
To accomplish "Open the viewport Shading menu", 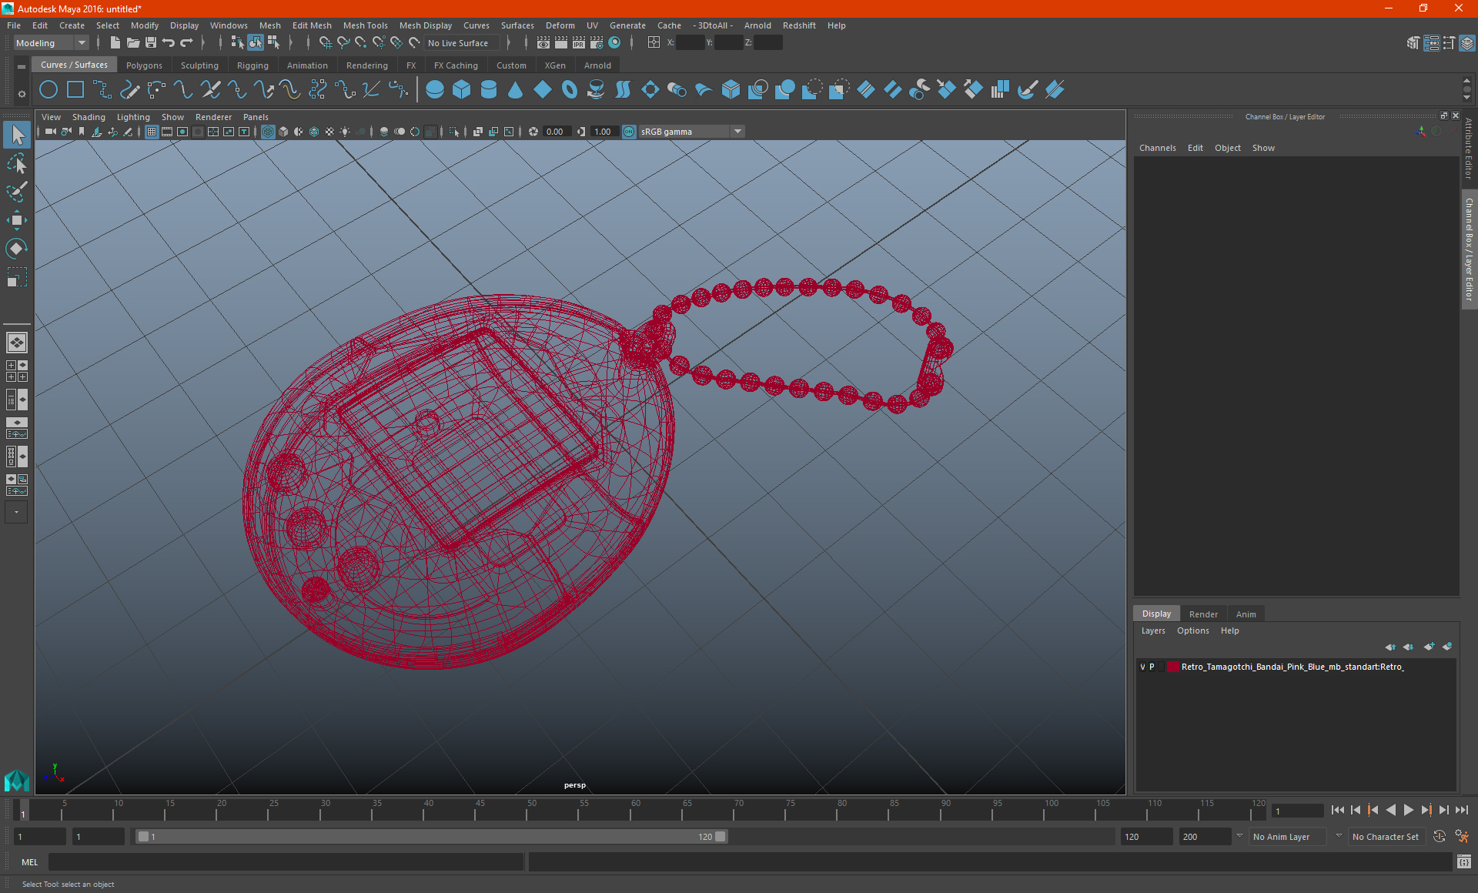I will pyautogui.click(x=89, y=117).
